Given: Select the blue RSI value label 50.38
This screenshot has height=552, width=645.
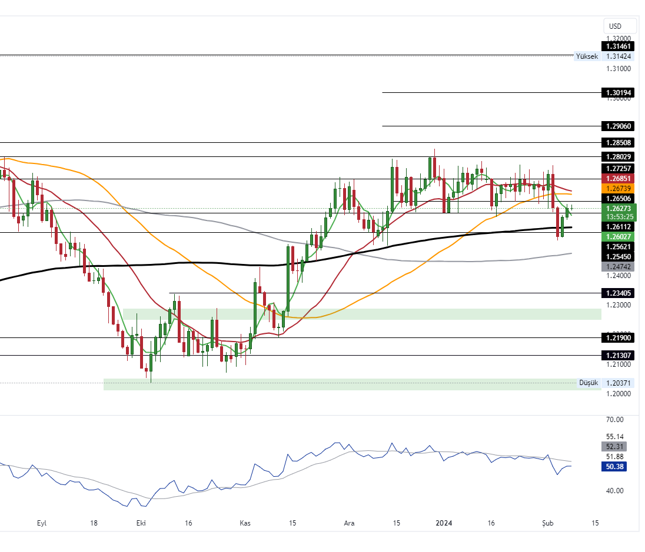Looking at the screenshot, I should 618,467.
